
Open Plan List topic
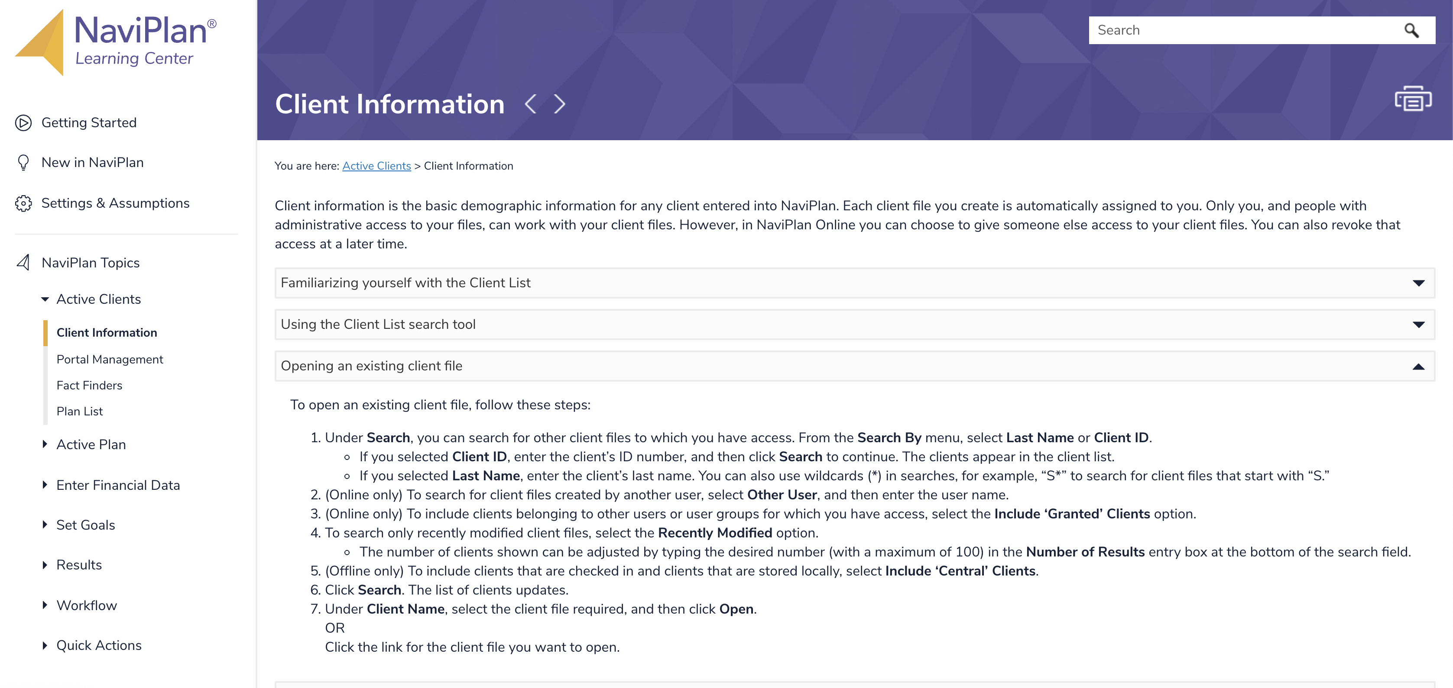[x=80, y=412]
